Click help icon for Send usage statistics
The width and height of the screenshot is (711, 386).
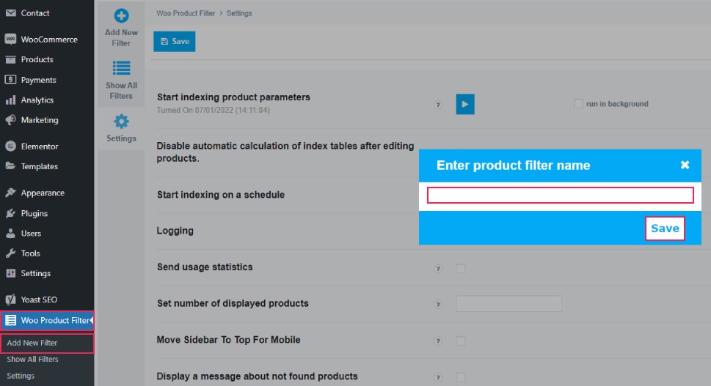coord(437,269)
